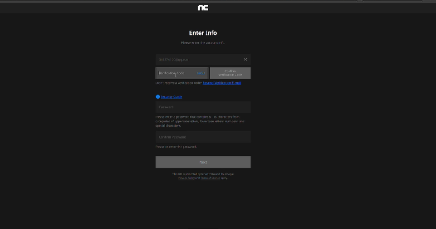
Task: Click the reCAPTCHA protection notice text
Action: (x=203, y=174)
